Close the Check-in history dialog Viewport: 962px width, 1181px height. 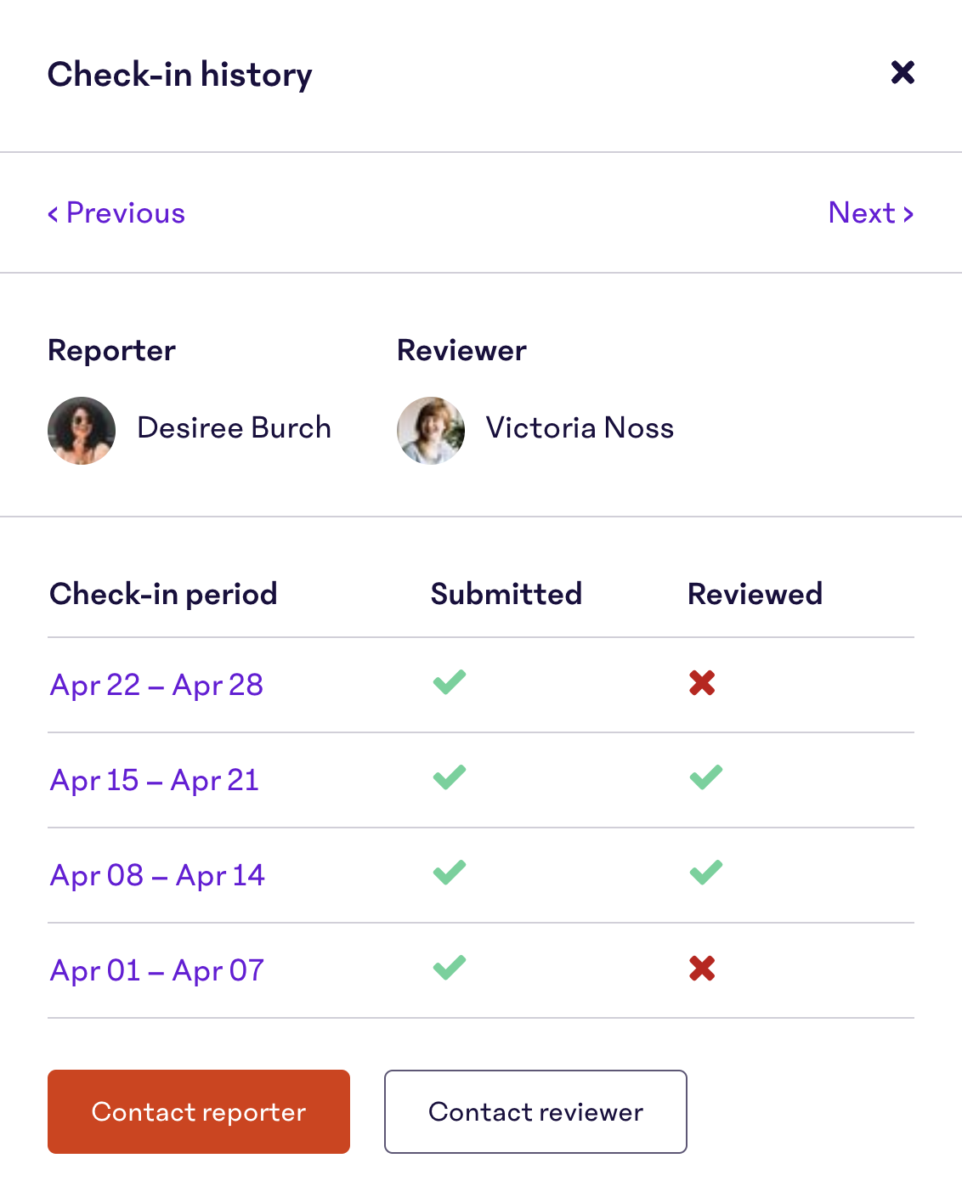point(903,73)
